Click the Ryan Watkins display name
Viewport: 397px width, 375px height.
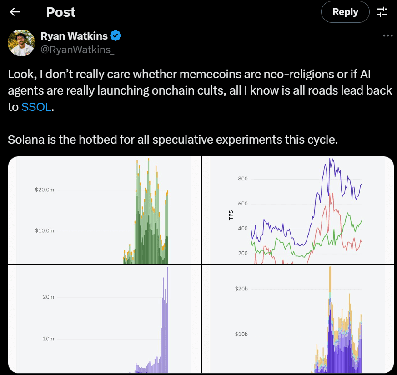click(75, 35)
